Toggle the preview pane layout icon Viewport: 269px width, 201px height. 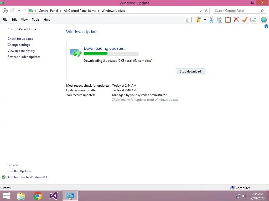tap(189, 20)
